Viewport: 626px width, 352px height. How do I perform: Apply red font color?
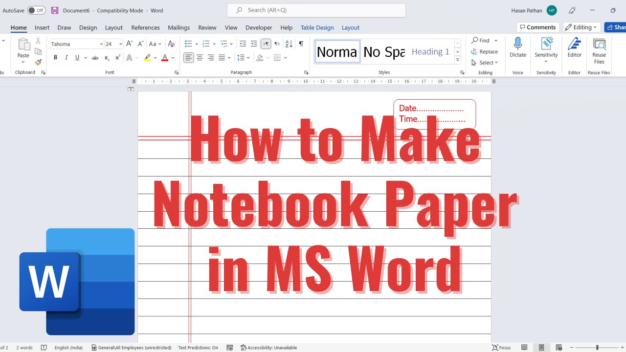point(165,58)
